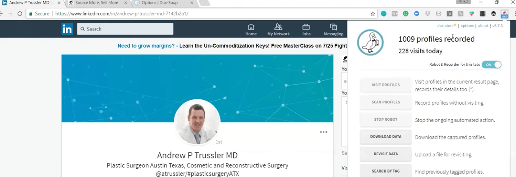This screenshot has width=516, height=177.
Task: Click the VISIT PROFILES button
Action: pos(386,85)
